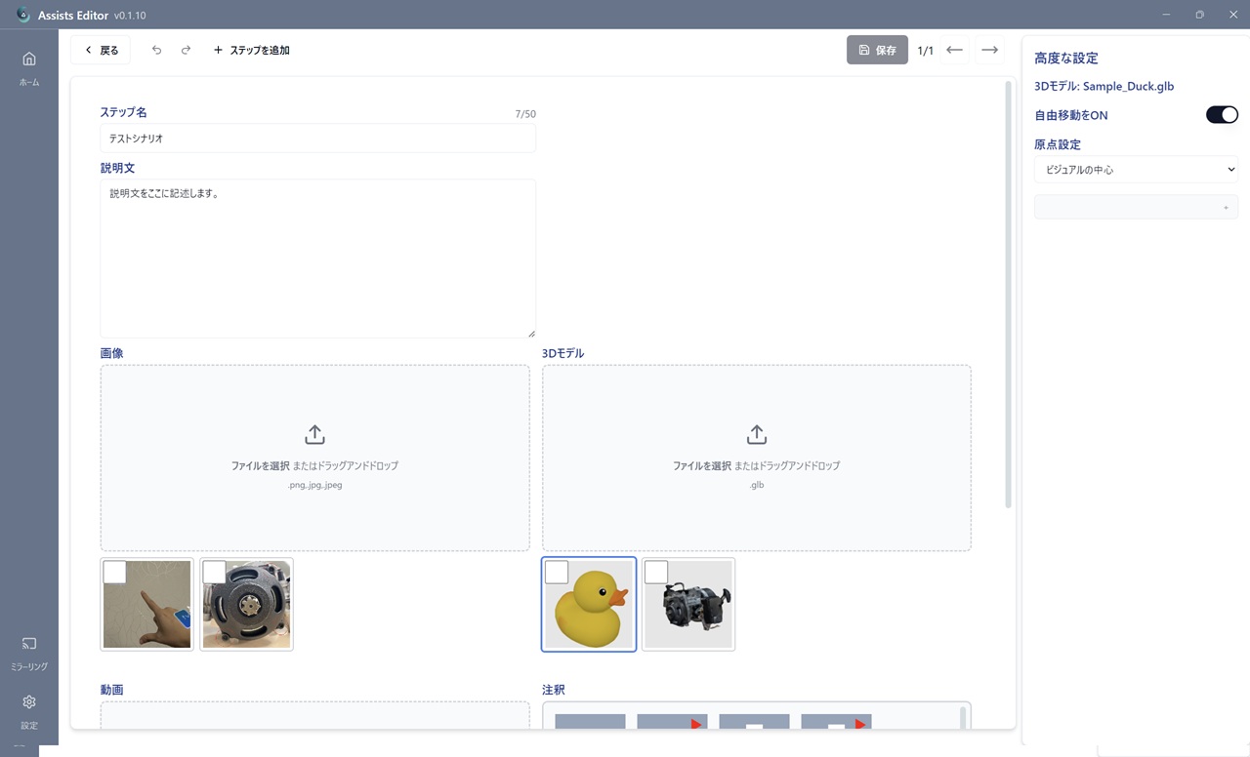Click the Home icon in sidebar
This screenshot has width=1250, height=757.
(29, 60)
